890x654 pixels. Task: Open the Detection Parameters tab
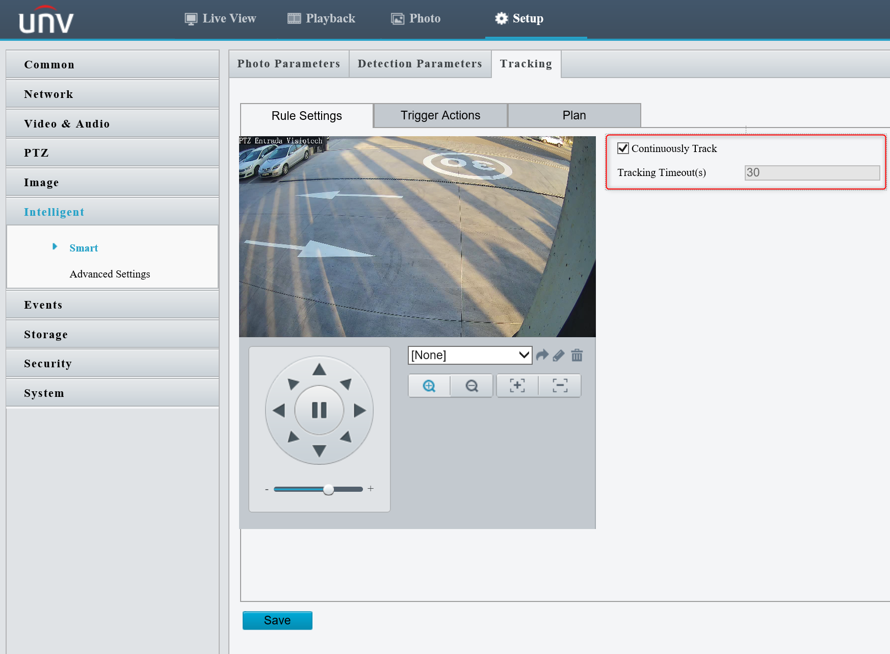pos(420,64)
